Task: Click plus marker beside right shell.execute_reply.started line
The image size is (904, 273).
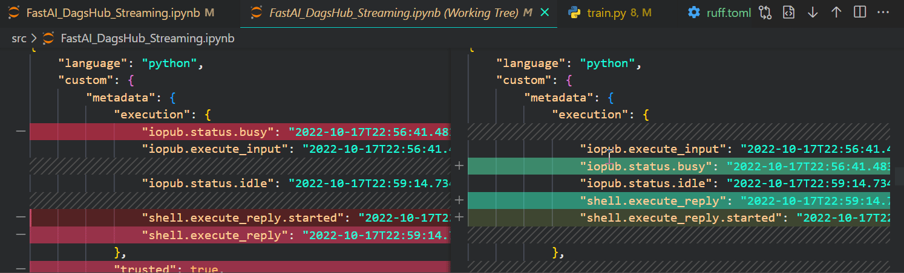Action: pos(459,217)
